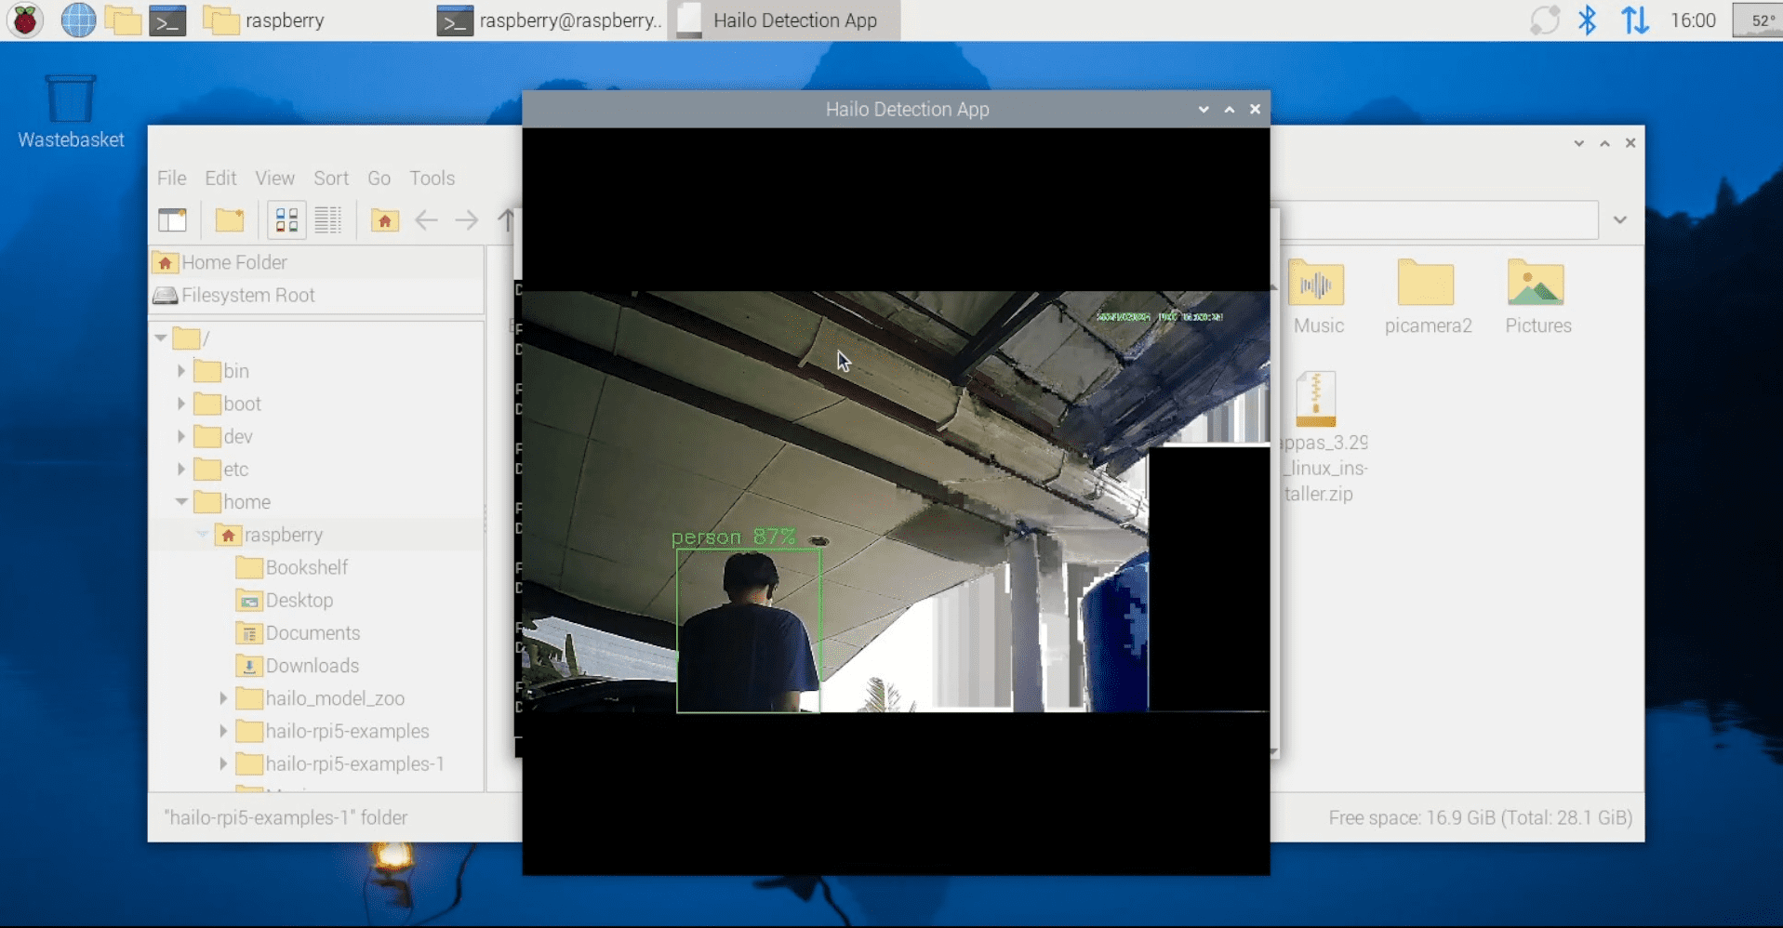Open the path bar dropdown chevron

click(x=1620, y=219)
